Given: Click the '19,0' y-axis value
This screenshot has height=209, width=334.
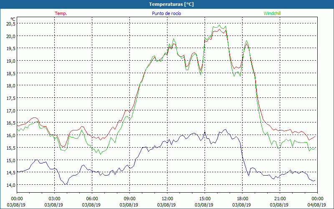Looking at the screenshot, I should coord(11,61).
